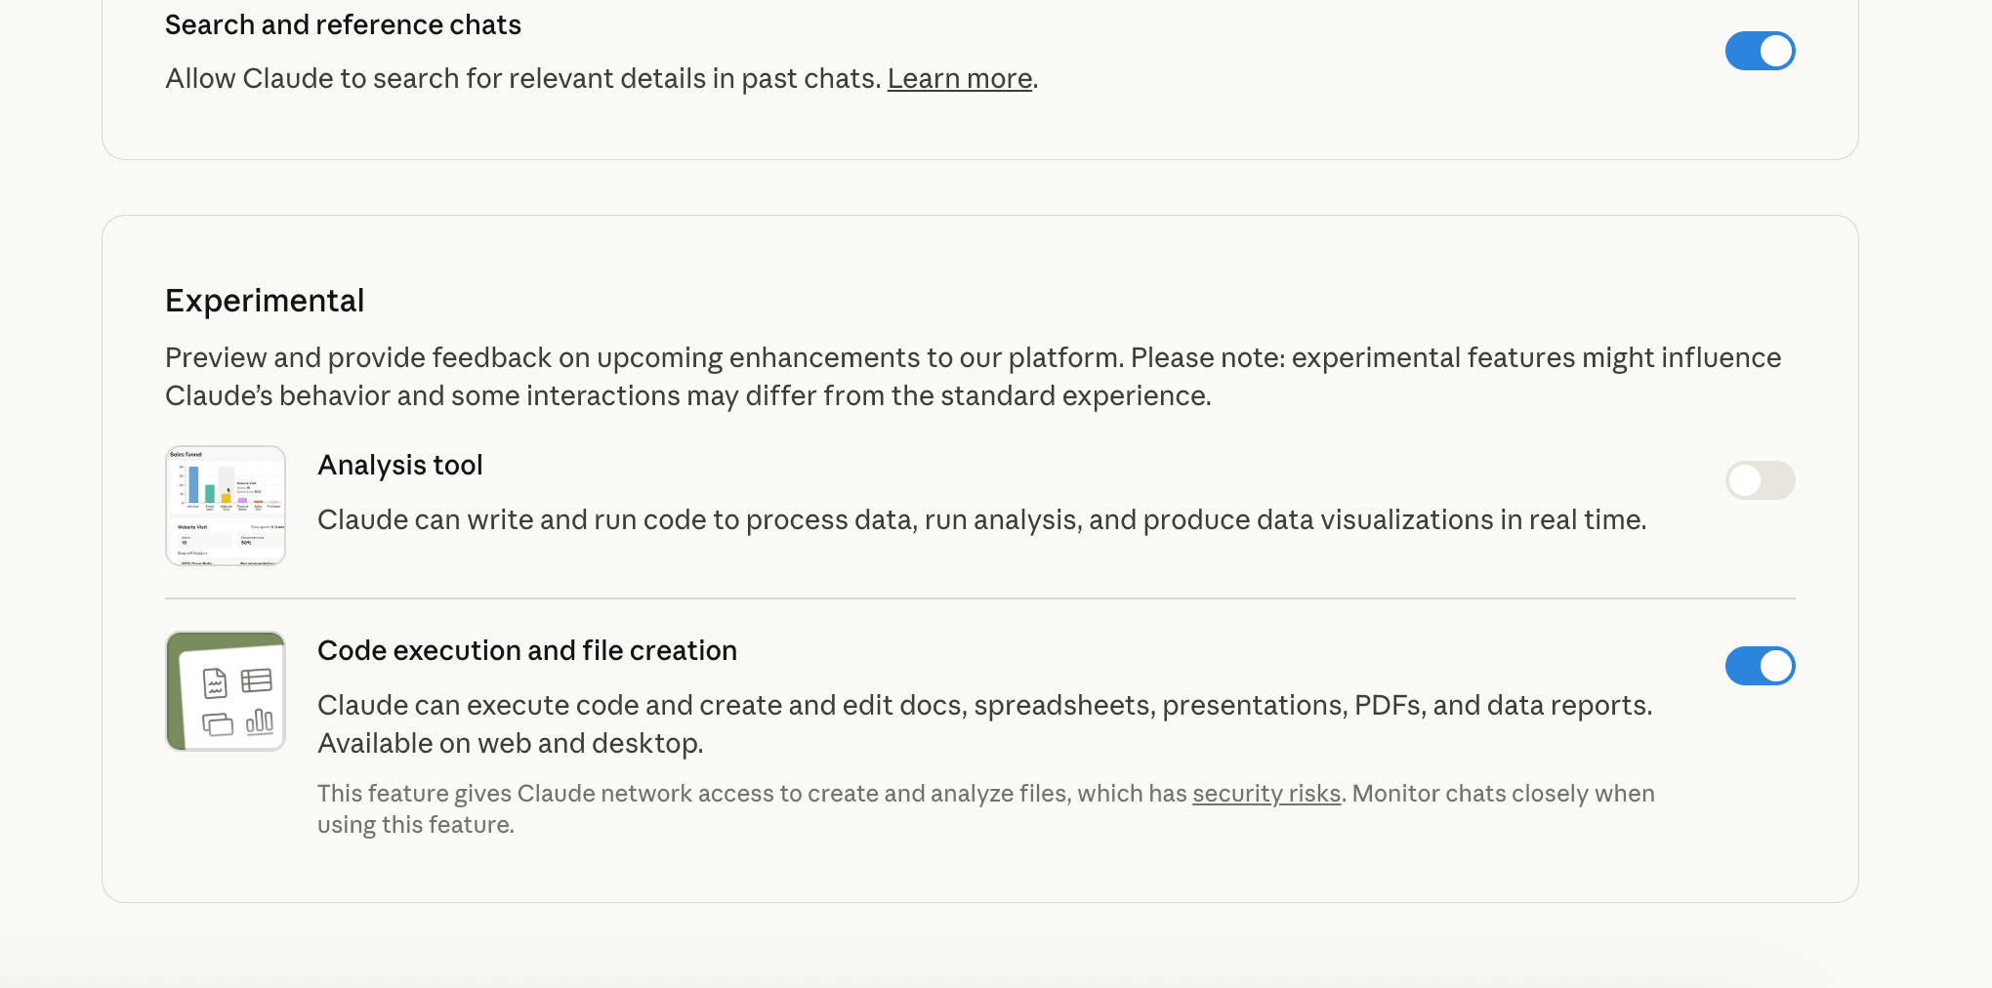Click the spreadsheet table icon in the Code execution thumbnail
The width and height of the screenshot is (1992, 988).
coord(256,679)
